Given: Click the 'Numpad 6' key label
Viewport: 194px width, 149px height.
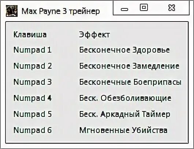Looking at the screenshot, I should pyautogui.click(x=33, y=130).
